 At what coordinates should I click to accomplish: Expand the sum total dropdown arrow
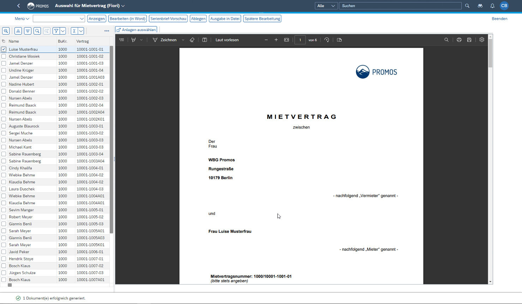tap(81, 31)
